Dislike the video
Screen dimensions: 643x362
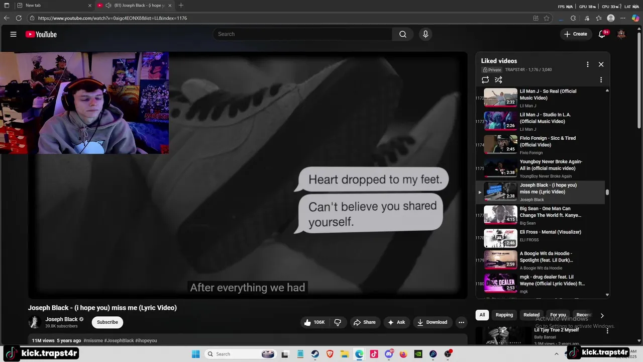tap(338, 322)
